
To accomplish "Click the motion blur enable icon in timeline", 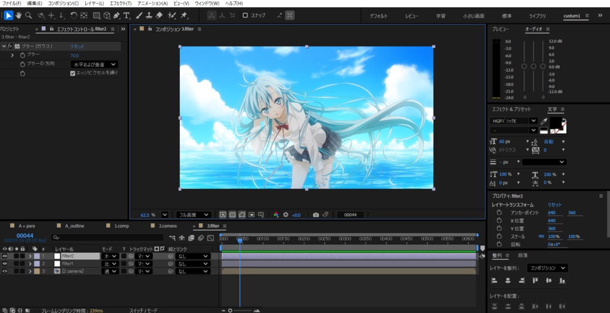I will (x=201, y=237).
